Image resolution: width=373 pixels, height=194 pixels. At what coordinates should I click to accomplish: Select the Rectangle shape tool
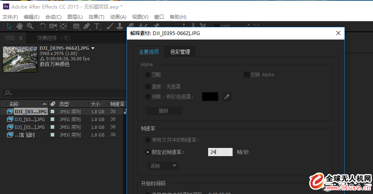pos(76,26)
